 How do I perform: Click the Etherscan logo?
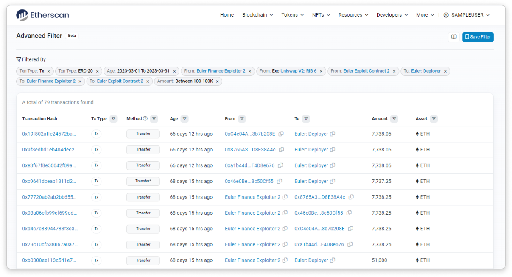[x=42, y=15]
